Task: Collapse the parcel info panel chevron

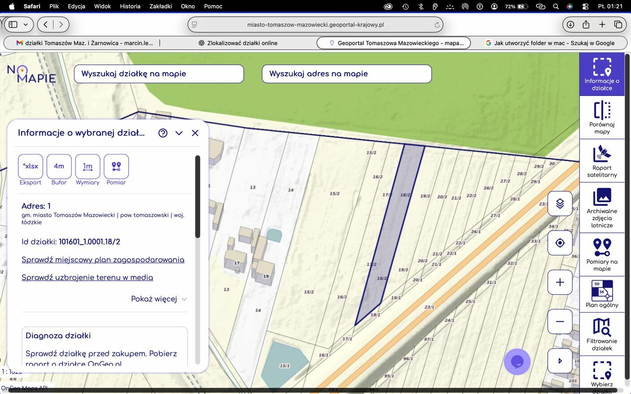Action: point(179,133)
